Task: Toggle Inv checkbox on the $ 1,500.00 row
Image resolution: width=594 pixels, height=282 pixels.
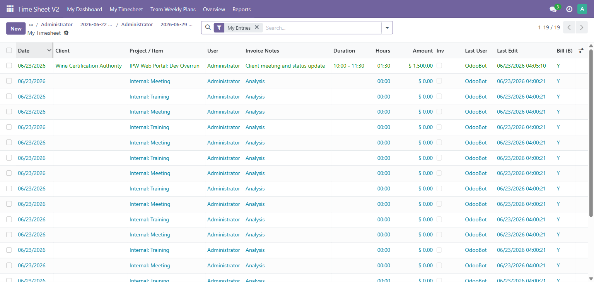Action: tap(439, 66)
